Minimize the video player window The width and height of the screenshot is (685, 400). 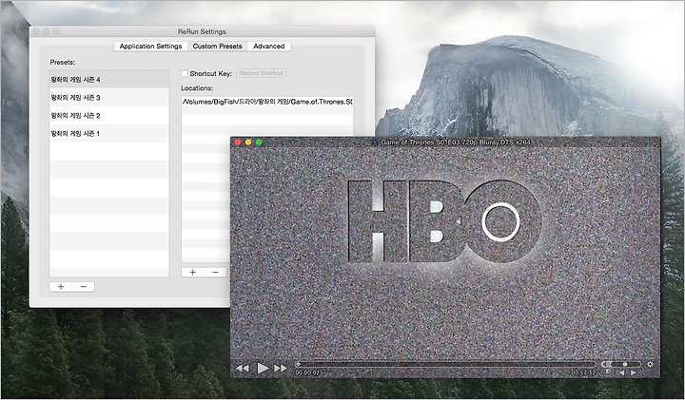click(x=248, y=143)
